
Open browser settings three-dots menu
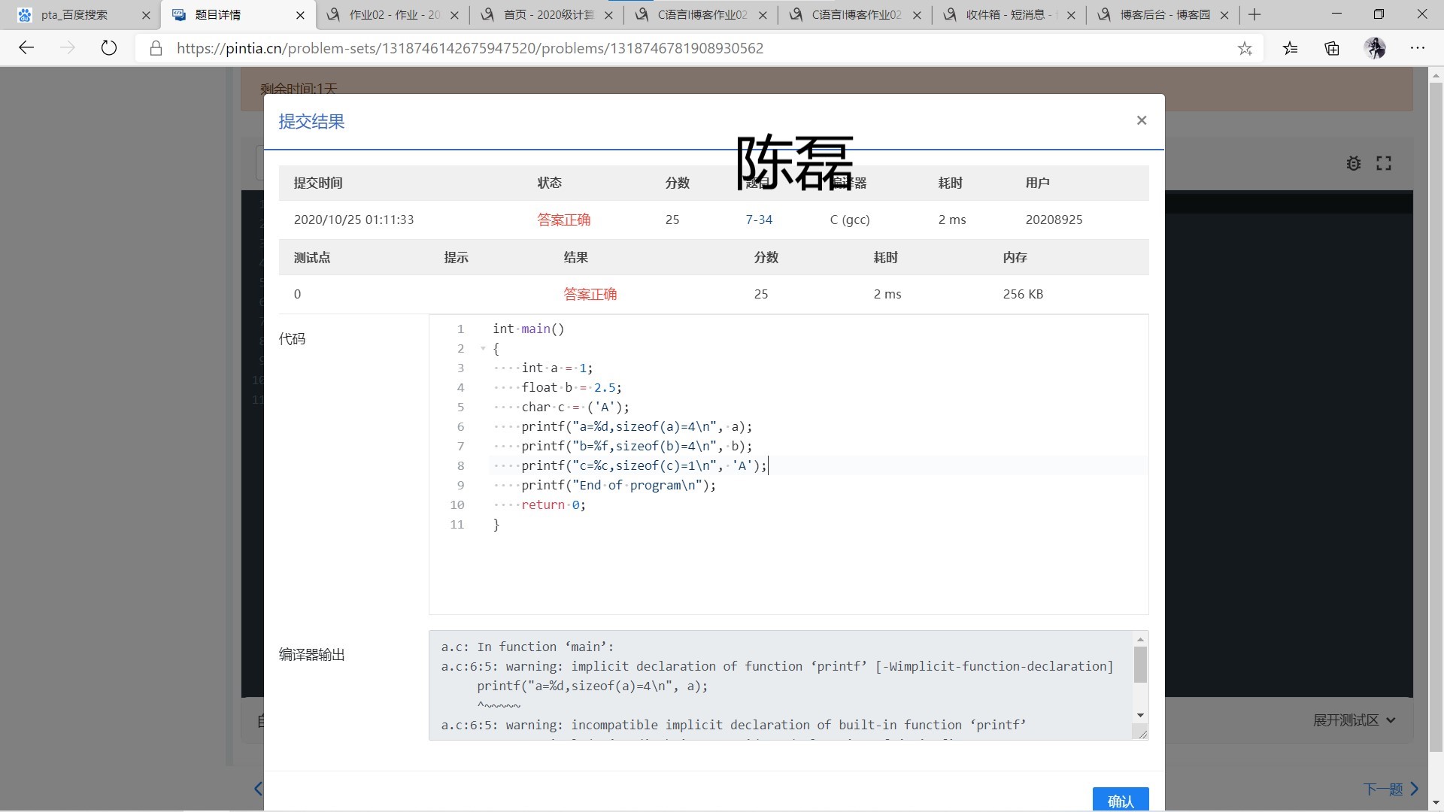click(1418, 48)
